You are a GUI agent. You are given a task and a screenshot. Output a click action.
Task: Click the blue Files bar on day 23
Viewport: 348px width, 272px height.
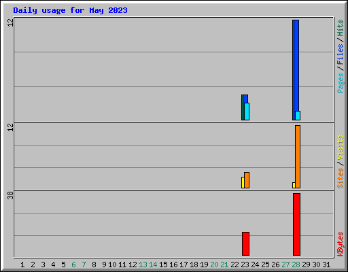click(245, 99)
